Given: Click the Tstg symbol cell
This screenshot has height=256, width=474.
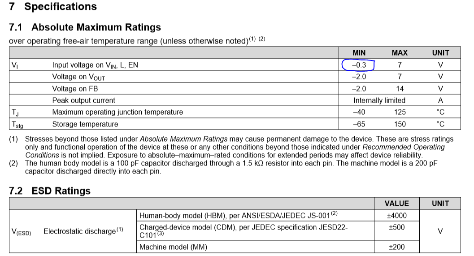Looking at the screenshot, I should (x=17, y=125).
